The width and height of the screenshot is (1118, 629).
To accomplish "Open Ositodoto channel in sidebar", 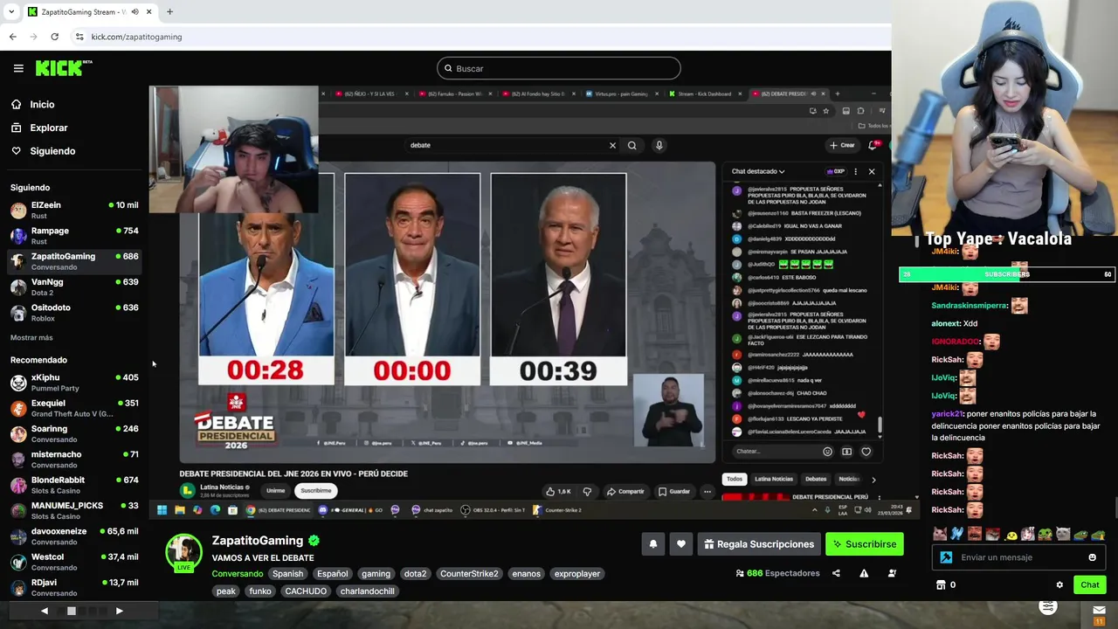I will pyautogui.click(x=74, y=312).
